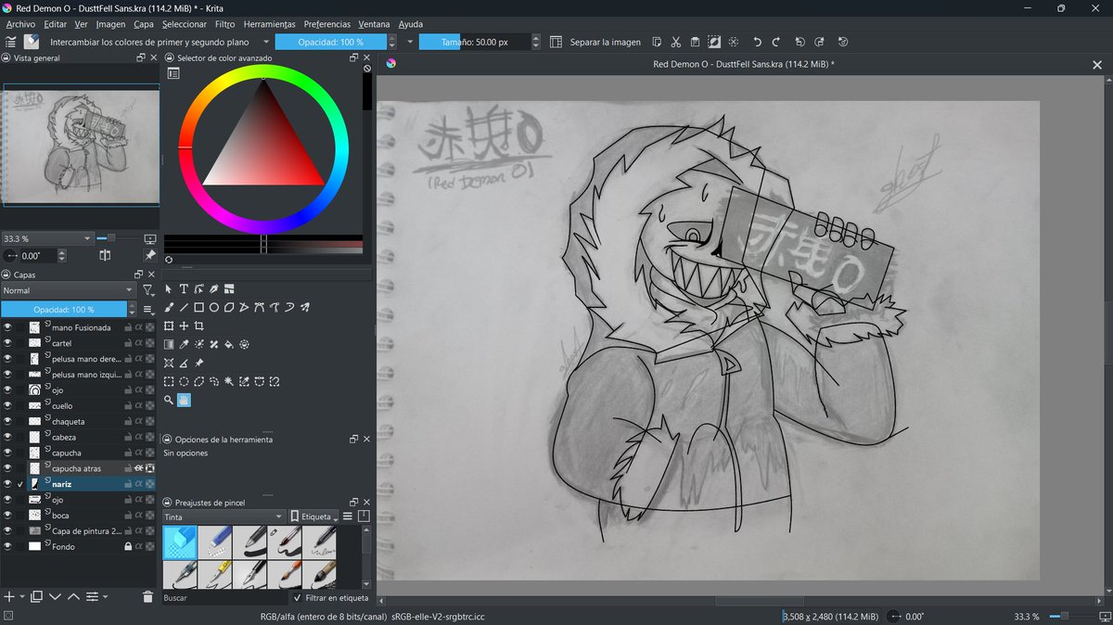Open the layers panel view options menu
This screenshot has width=1113, height=625.
point(148,309)
